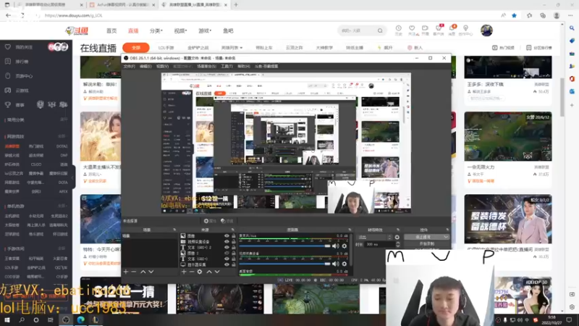Click the 属性 properties button above sources
The width and height of the screenshot is (579, 326).
(210, 221)
